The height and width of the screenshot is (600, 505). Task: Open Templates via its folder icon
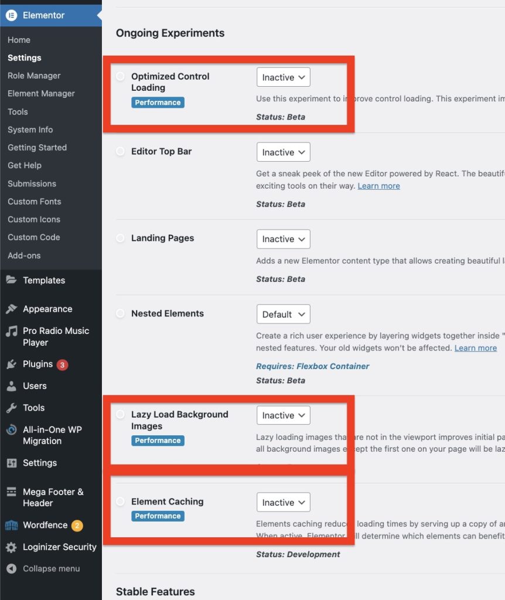(12, 280)
